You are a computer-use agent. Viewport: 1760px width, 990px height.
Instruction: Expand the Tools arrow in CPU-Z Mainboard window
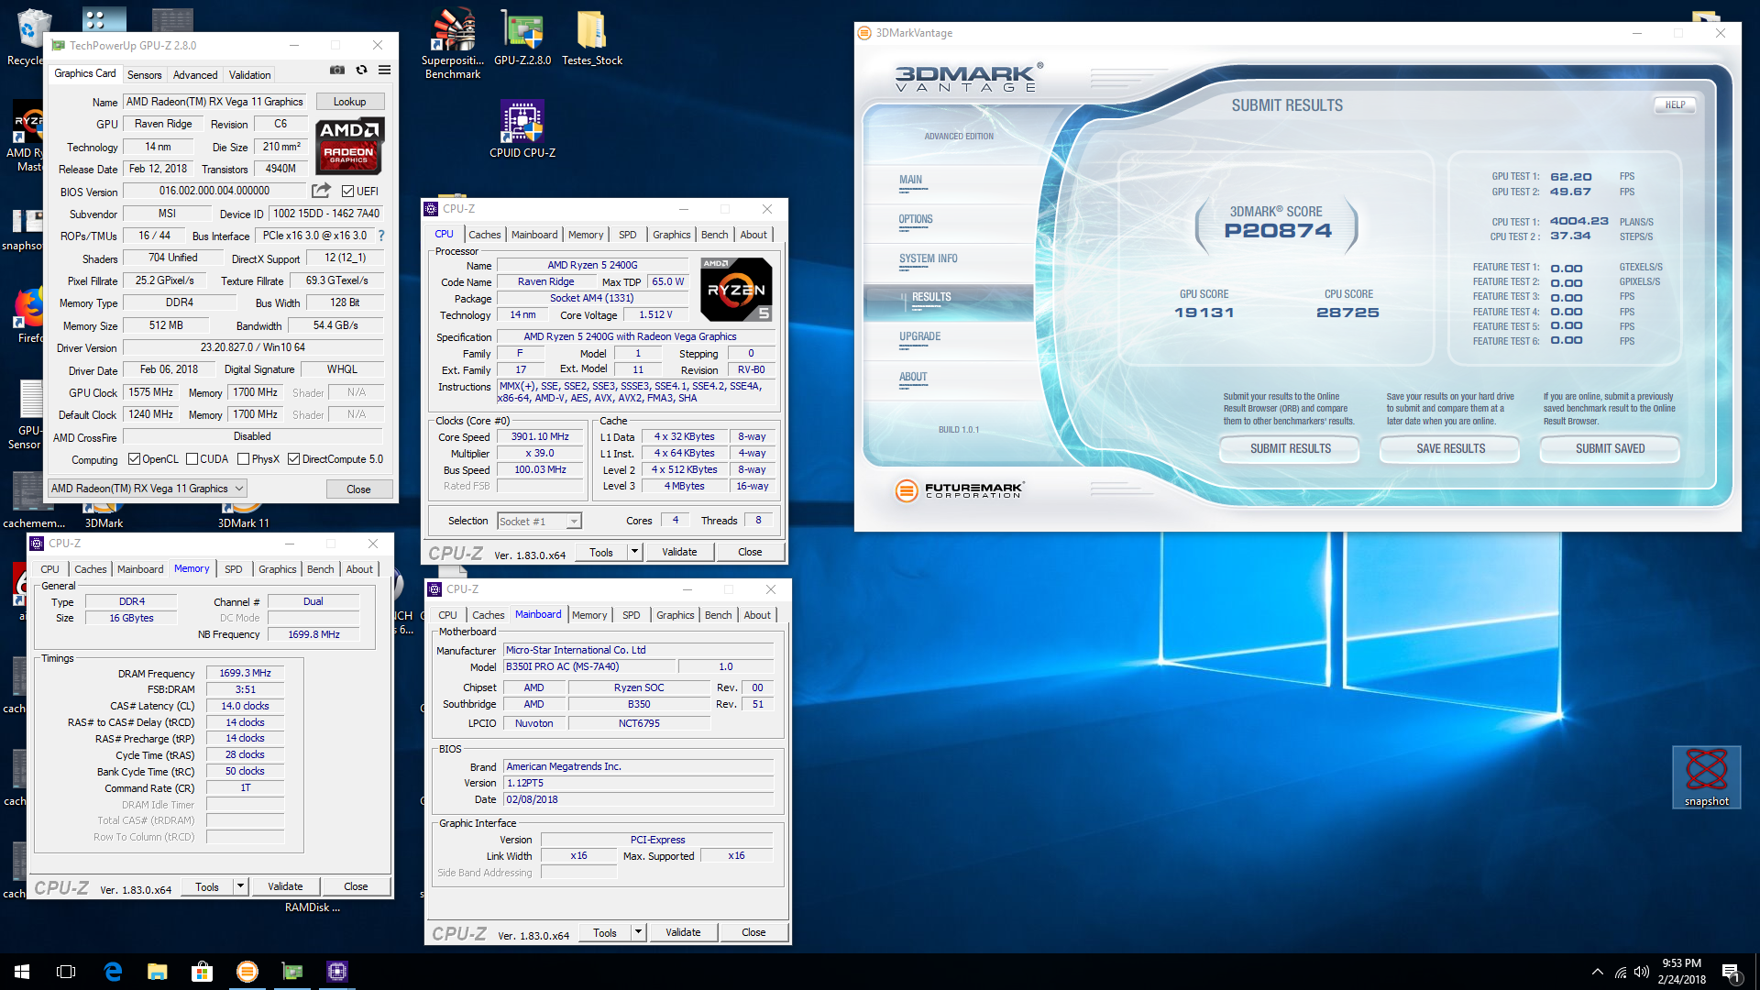click(x=638, y=932)
